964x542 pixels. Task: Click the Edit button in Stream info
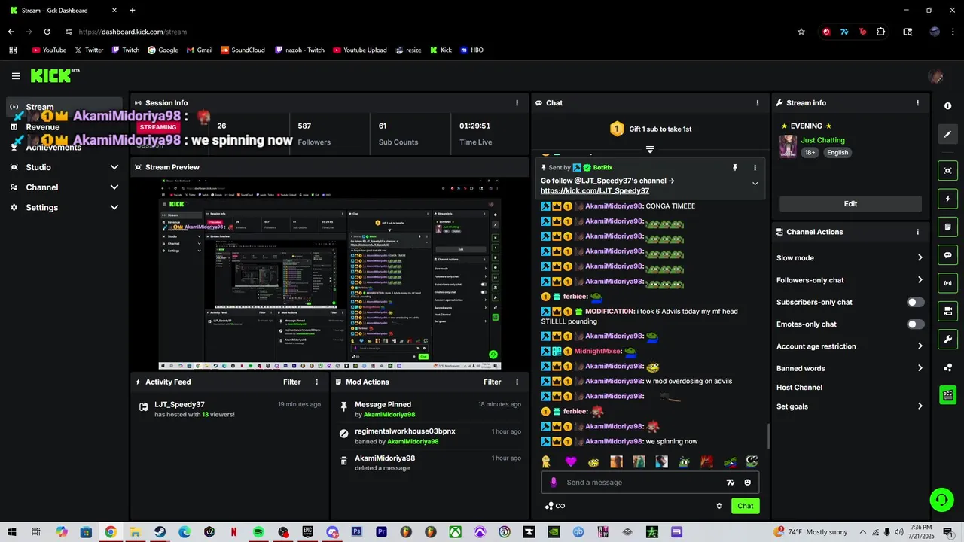pyautogui.click(x=850, y=204)
